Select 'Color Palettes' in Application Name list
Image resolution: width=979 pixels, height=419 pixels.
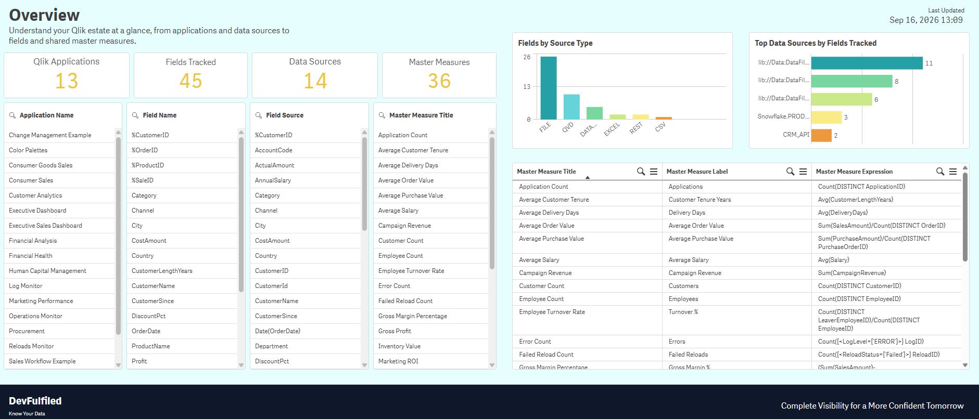coord(59,150)
